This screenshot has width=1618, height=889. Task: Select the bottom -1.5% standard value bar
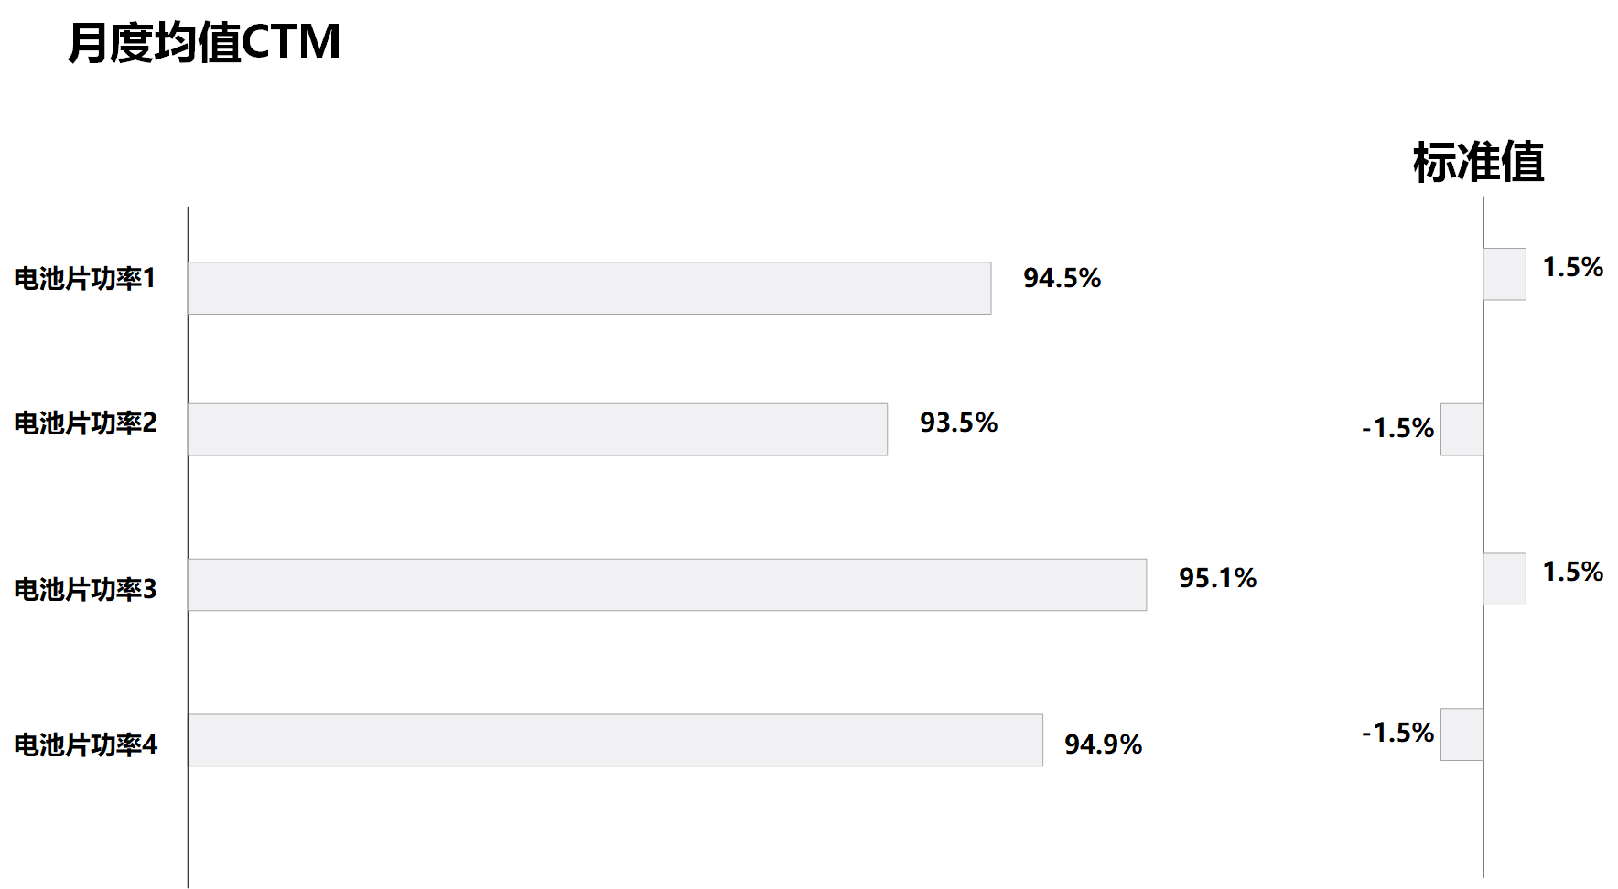point(1462,734)
